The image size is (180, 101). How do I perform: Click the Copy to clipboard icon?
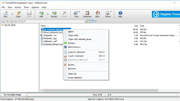point(65,52)
